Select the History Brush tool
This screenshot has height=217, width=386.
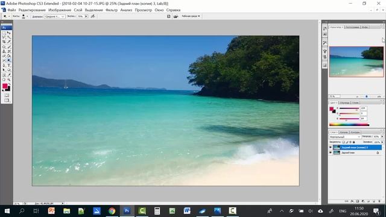click(x=8, y=51)
